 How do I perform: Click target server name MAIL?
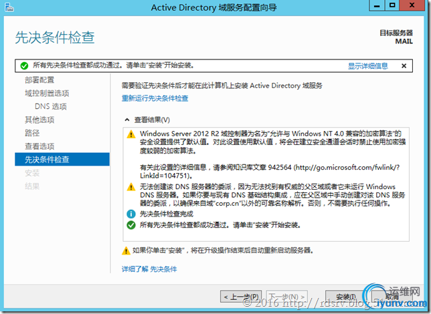[x=404, y=41]
